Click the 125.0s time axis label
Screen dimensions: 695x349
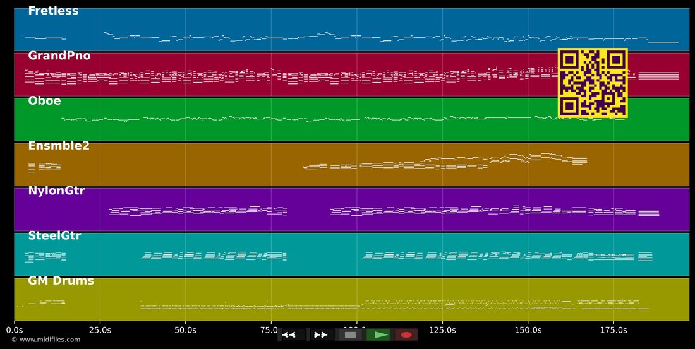click(x=442, y=331)
